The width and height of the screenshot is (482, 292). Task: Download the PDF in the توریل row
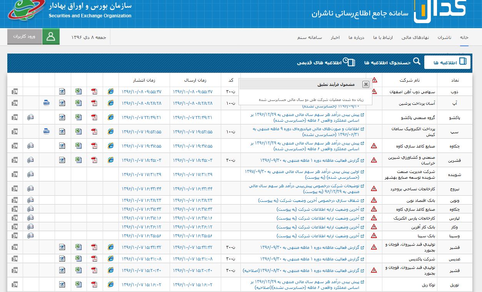click(x=94, y=285)
